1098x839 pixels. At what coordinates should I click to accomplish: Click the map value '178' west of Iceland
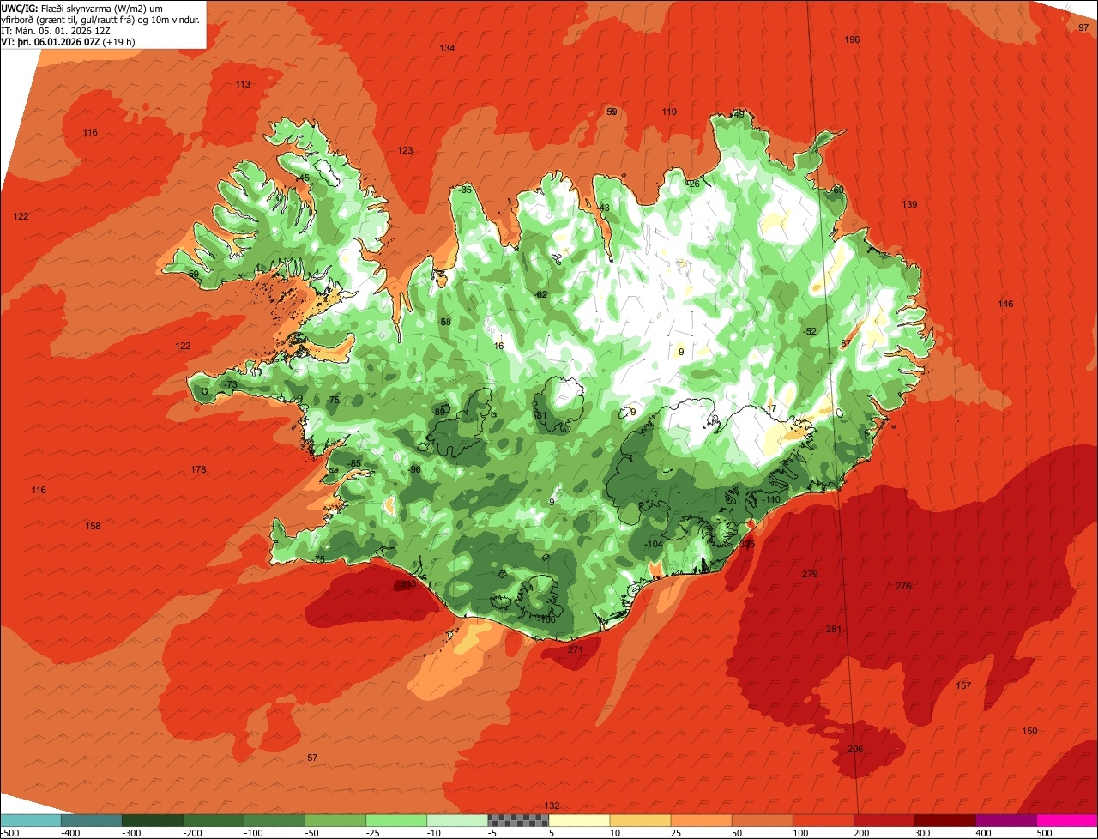point(198,469)
